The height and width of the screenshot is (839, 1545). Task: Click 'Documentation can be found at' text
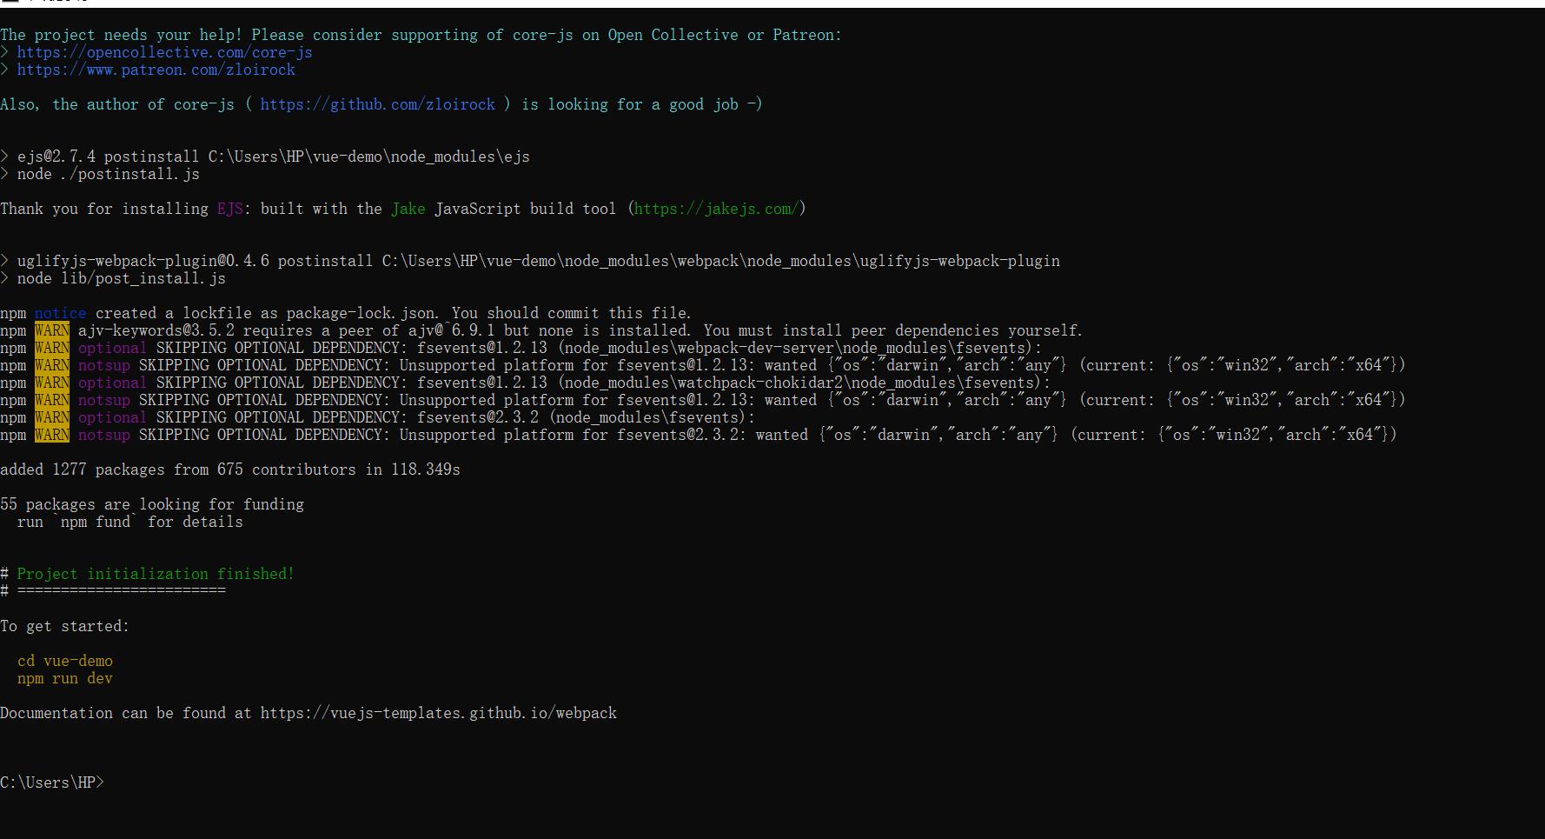(126, 713)
